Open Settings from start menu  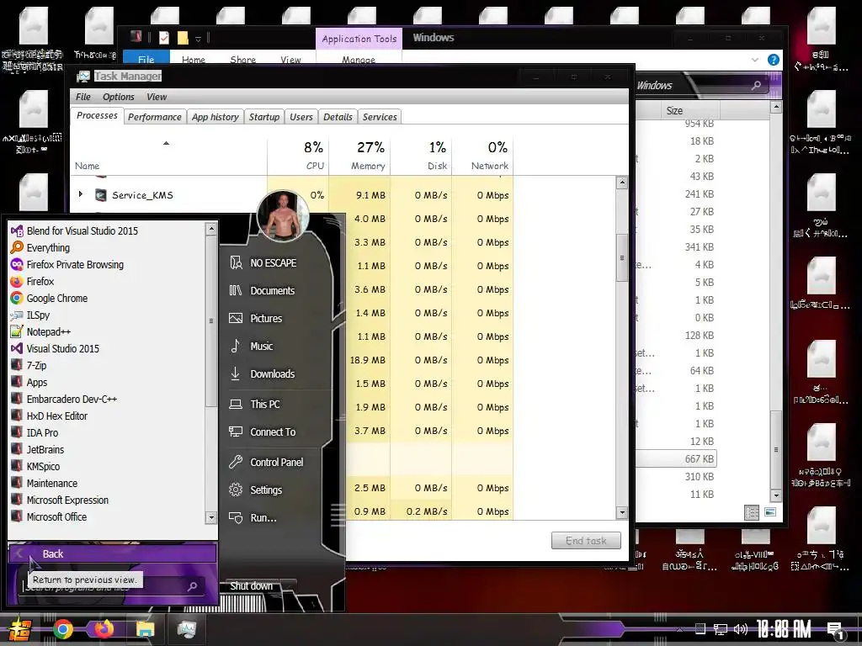point(265,490)
